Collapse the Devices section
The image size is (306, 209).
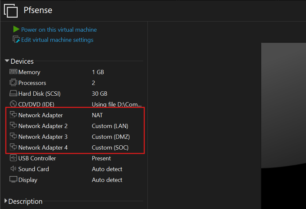click(x=7, y=61)
